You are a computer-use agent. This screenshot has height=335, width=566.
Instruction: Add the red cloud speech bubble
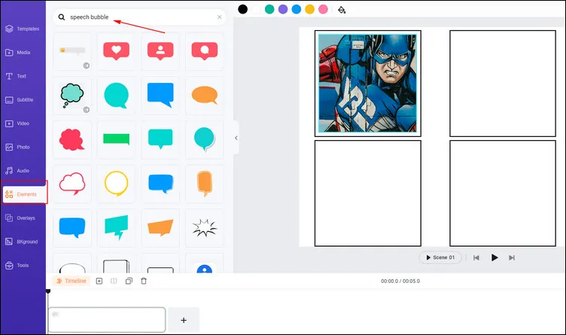[72, 139]
